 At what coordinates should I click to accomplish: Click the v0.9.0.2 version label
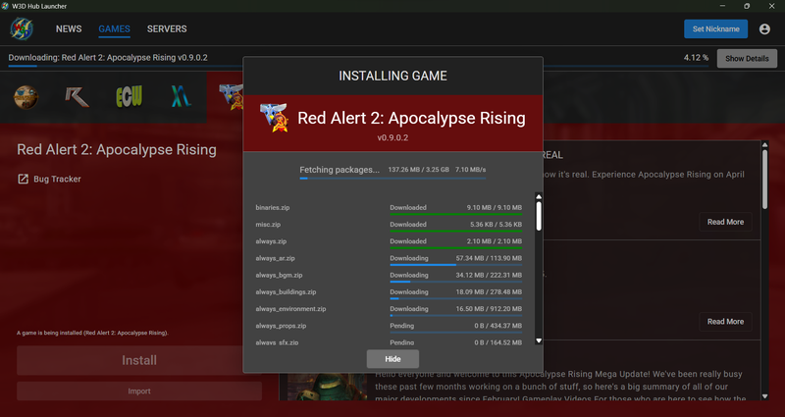click(392, 137)
